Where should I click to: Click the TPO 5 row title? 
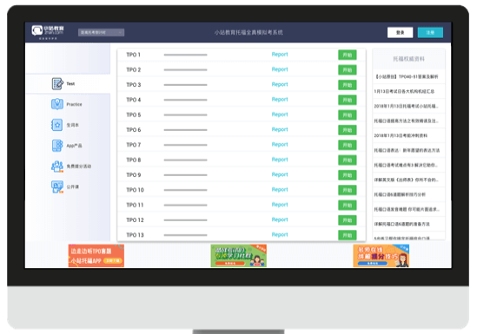(134, 115)
